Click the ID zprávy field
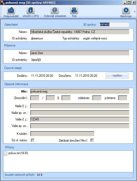The image size is (137, 181). (114, 25)
